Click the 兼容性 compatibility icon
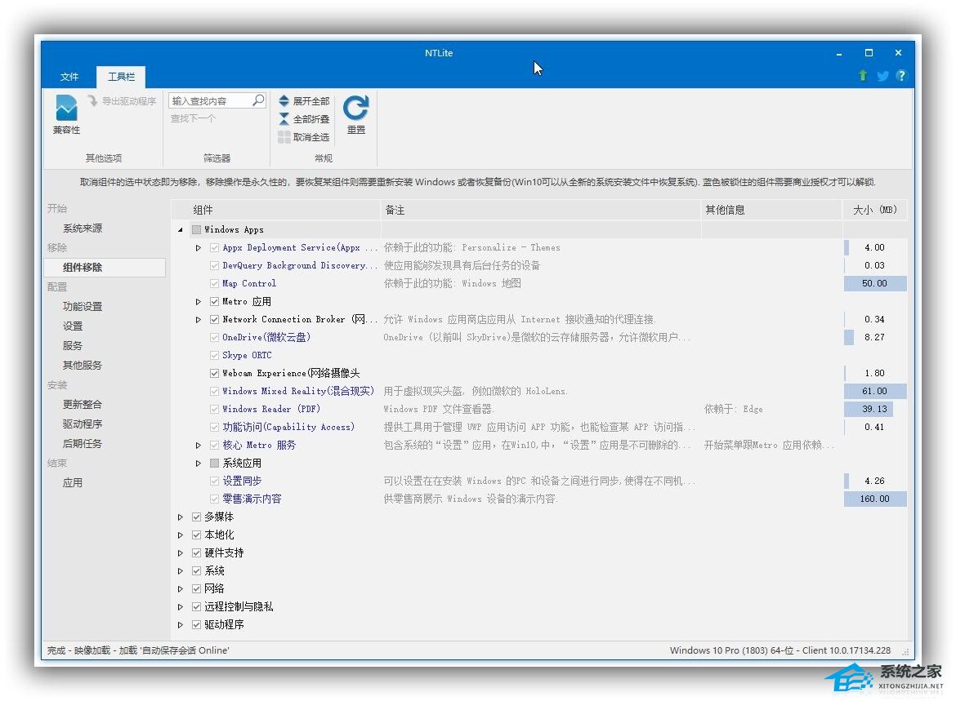Viewport: 956px width, 701px height. [66, 108]
